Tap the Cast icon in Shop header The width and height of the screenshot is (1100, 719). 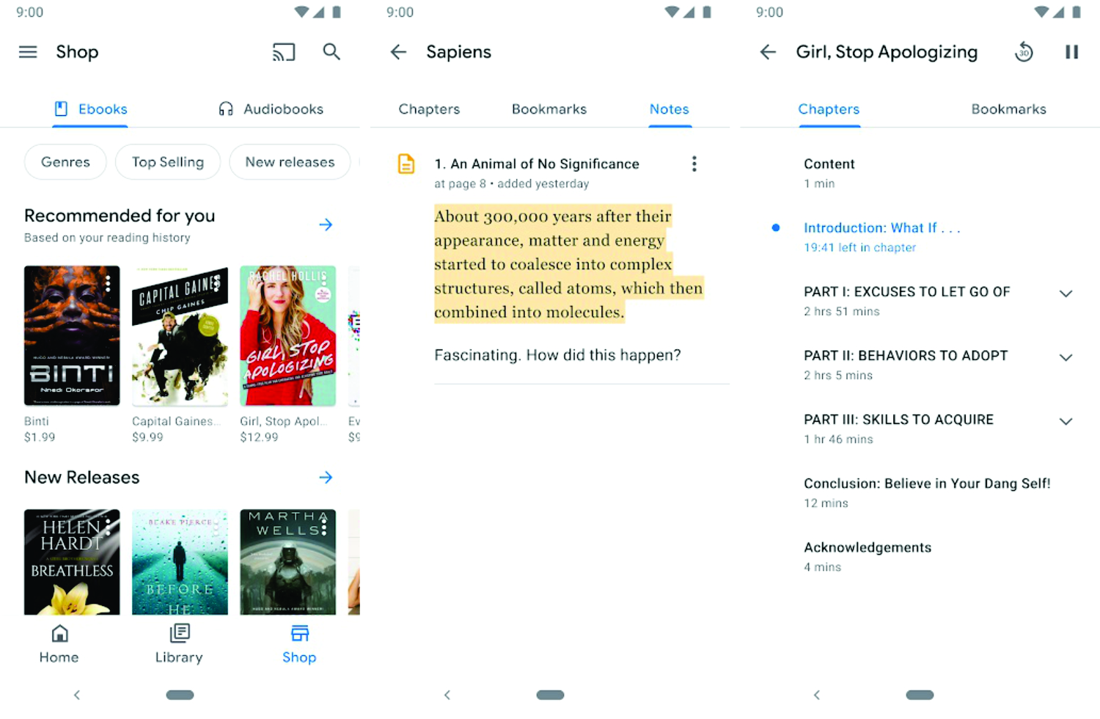(x=284, y=52)
